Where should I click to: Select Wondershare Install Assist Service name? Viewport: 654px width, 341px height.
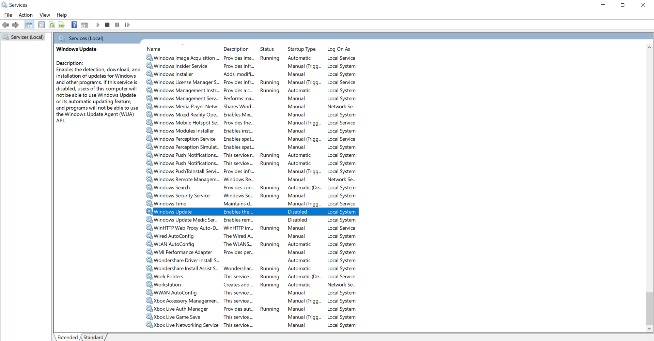(186, 268)
